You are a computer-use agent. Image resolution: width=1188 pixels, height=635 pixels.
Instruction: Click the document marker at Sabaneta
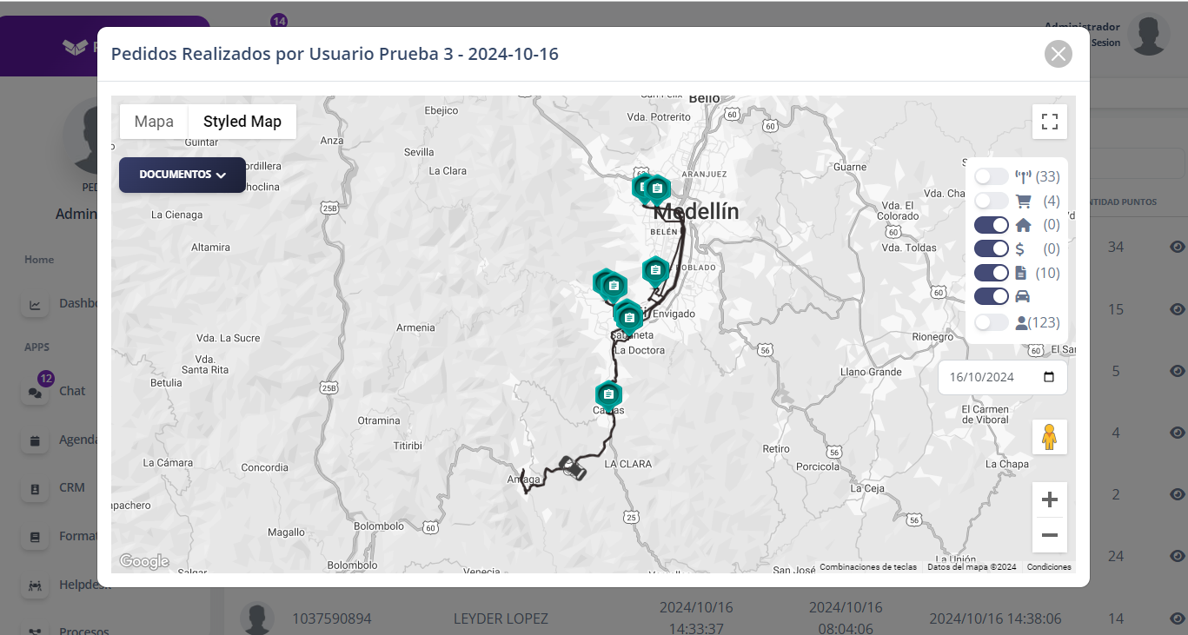click(x=629, y=317)
